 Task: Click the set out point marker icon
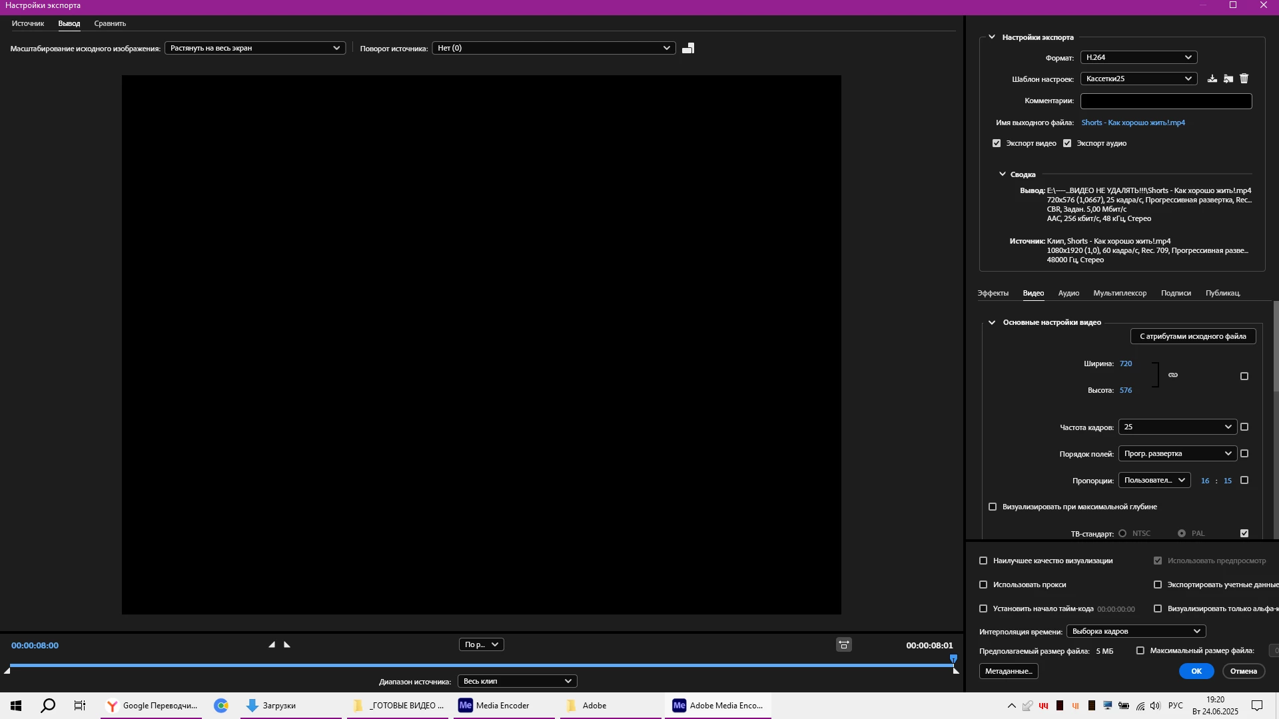287,644
